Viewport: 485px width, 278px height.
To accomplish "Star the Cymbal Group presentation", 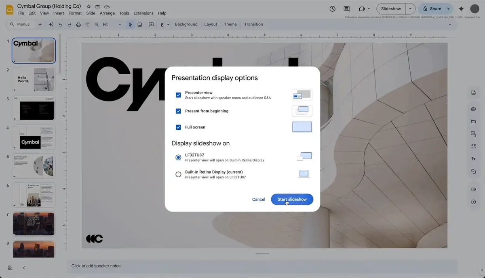I will click(89, 6).
